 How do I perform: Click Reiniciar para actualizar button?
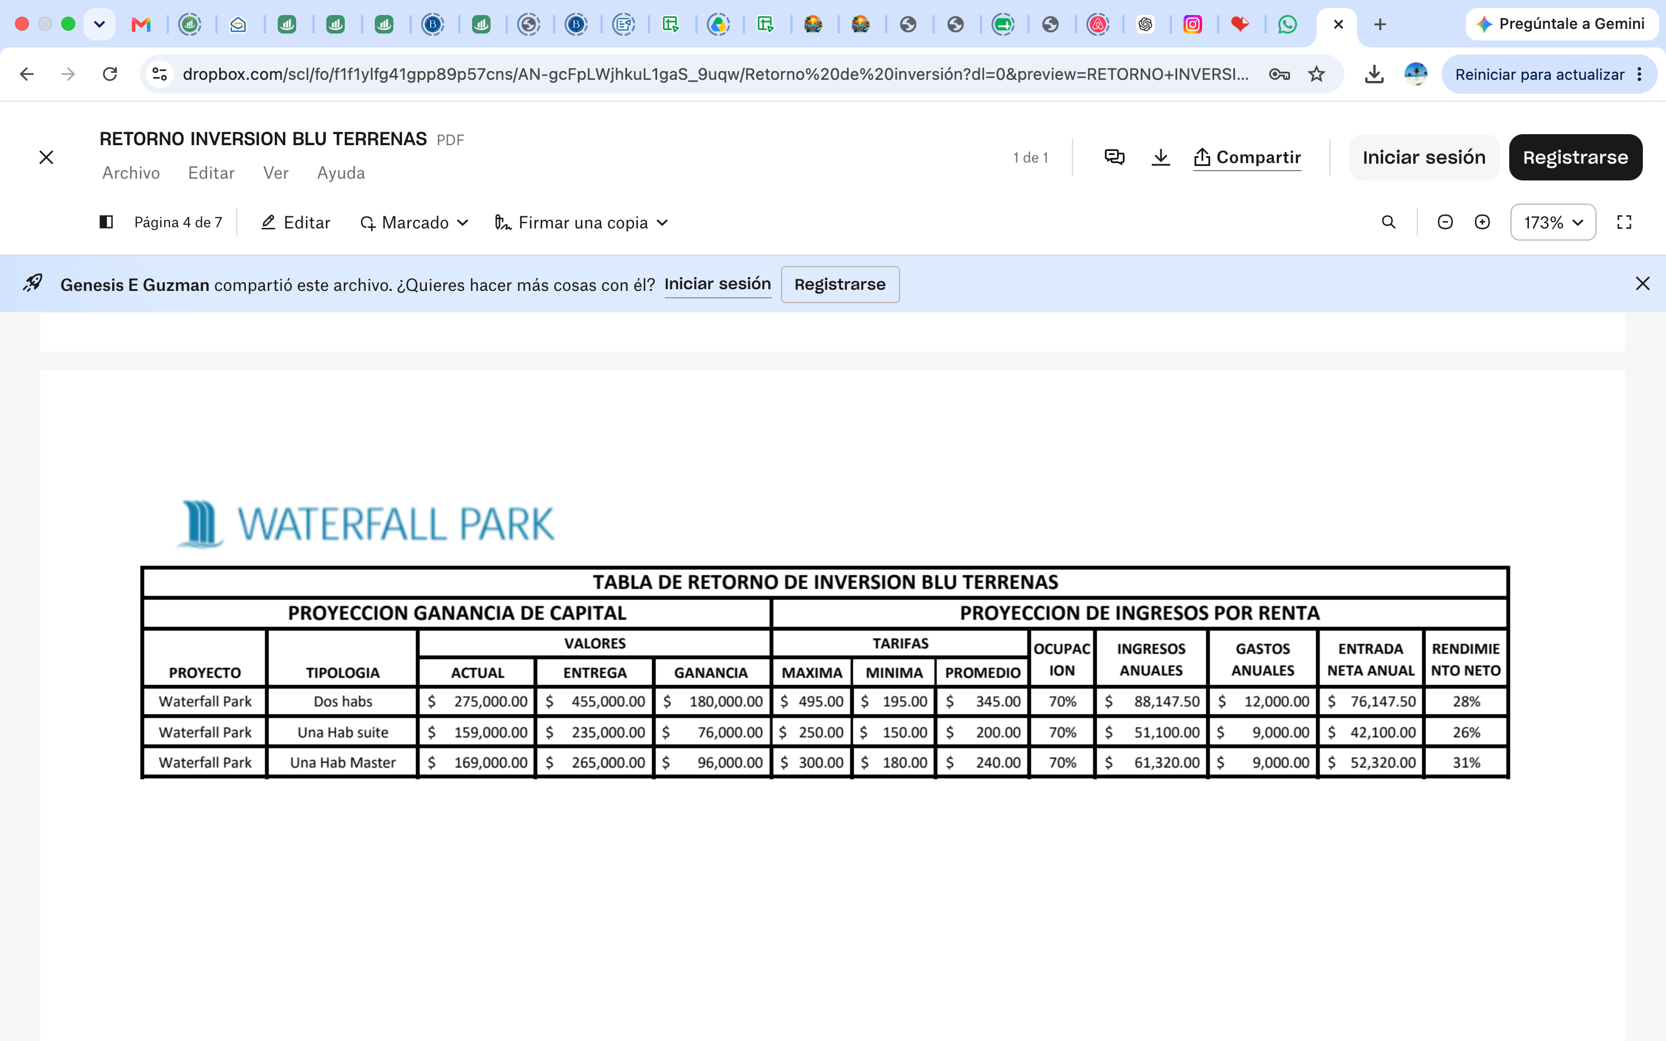click(1539, 75)
